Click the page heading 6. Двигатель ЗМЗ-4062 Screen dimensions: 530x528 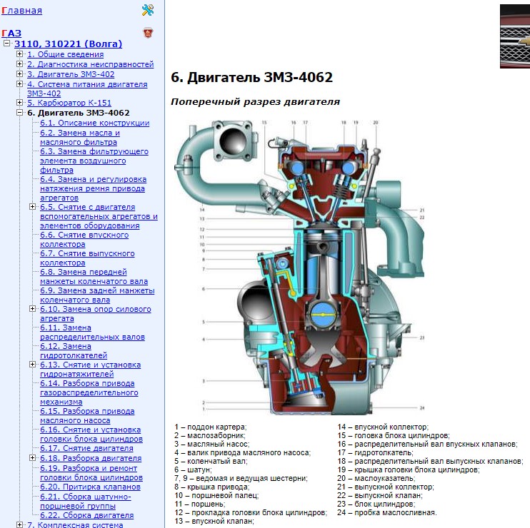(x=252, y=77)
